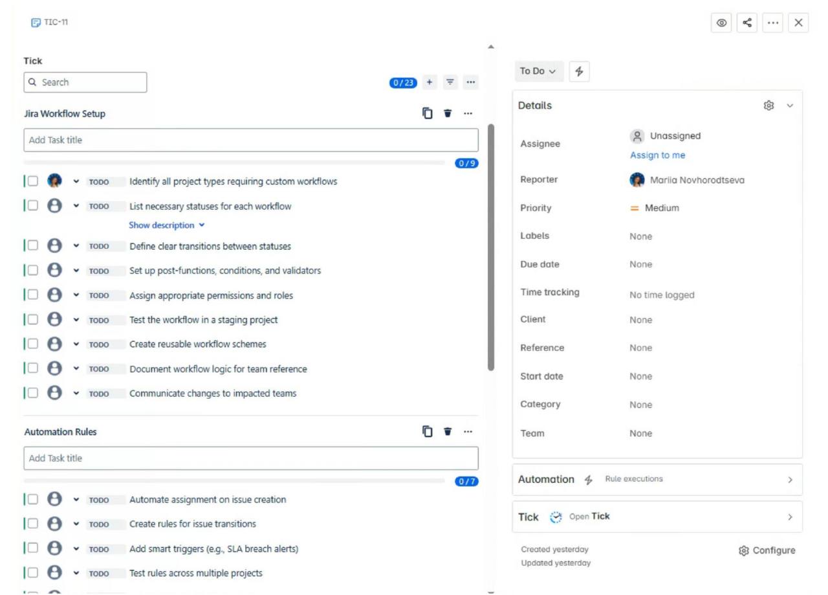Open the Details panel settings gear
Image resolution: width=828 pixels, height=595 pixels.
pos(768,105)
